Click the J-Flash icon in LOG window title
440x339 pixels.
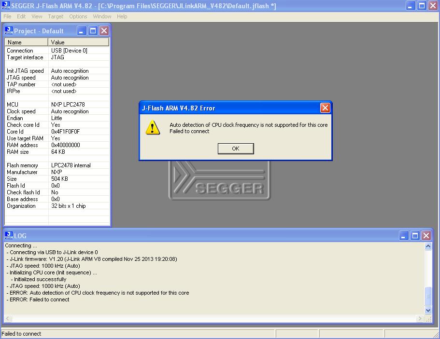[9, 235]
